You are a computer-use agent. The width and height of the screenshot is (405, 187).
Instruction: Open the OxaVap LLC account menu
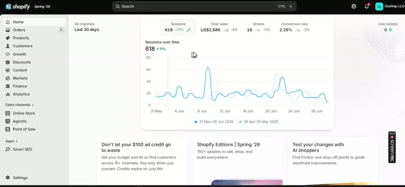(x=389, y=6)
